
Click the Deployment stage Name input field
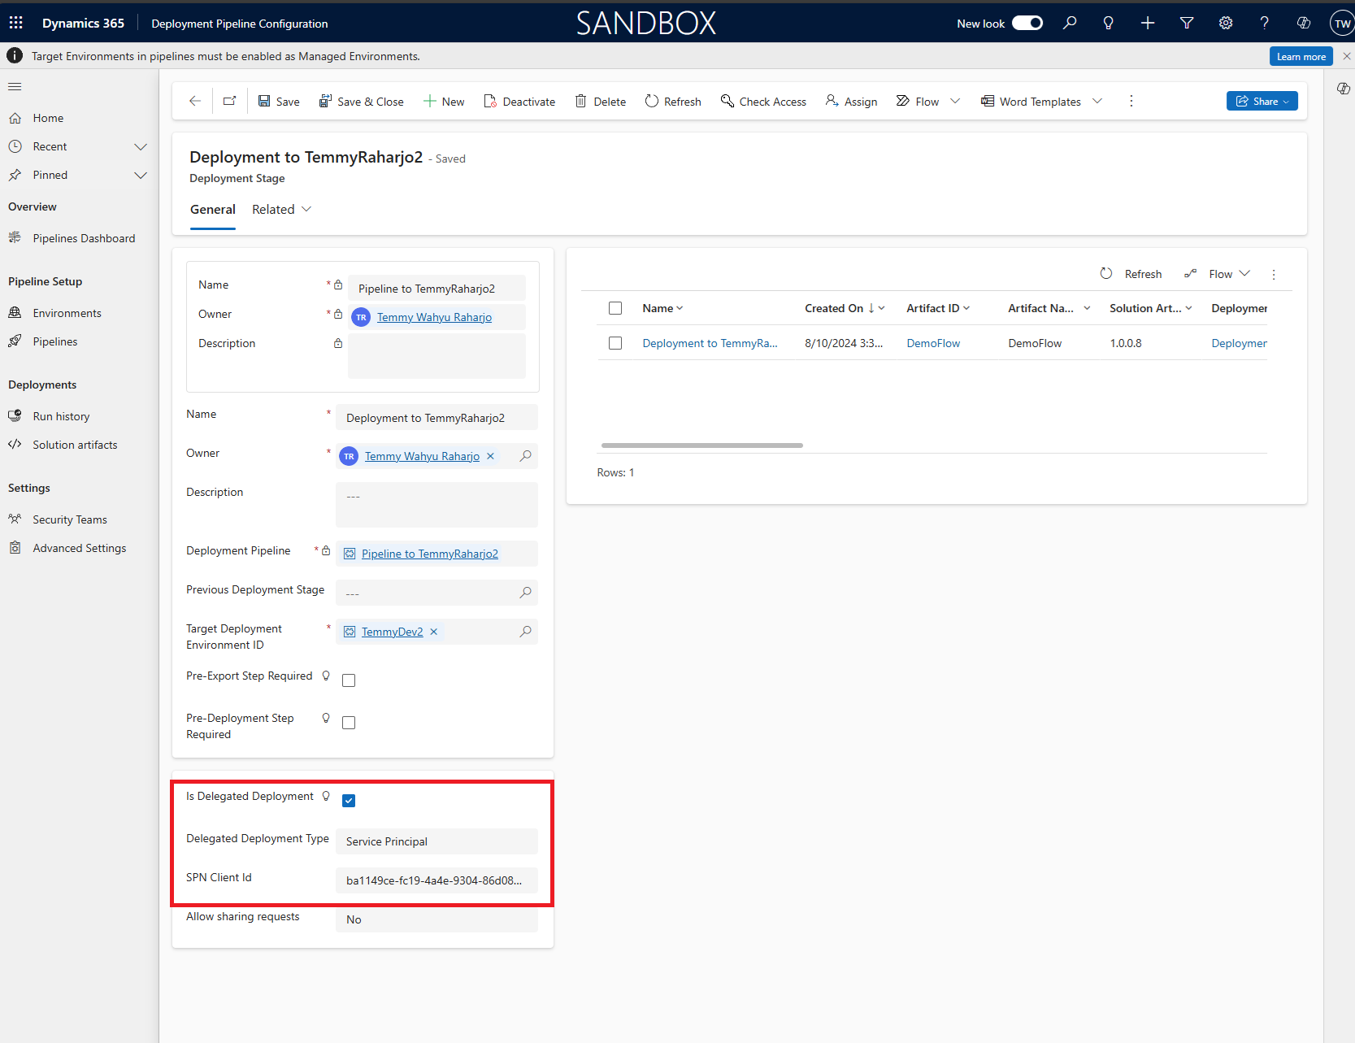pyautogui.click(x=436, y=418)
